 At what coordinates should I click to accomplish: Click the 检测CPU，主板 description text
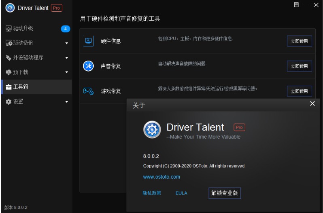tap(195, 39)
